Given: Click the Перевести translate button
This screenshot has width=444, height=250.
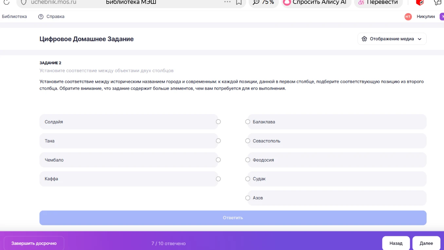Looking at the screenshot, I should [378, 2].
